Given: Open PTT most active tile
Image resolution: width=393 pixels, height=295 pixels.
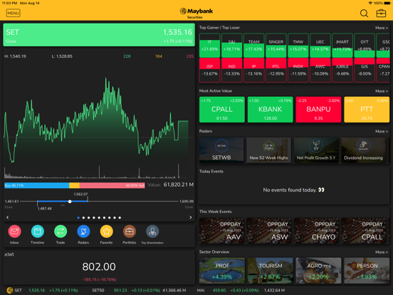Looking at the screenshot, I should pos(367,109).
